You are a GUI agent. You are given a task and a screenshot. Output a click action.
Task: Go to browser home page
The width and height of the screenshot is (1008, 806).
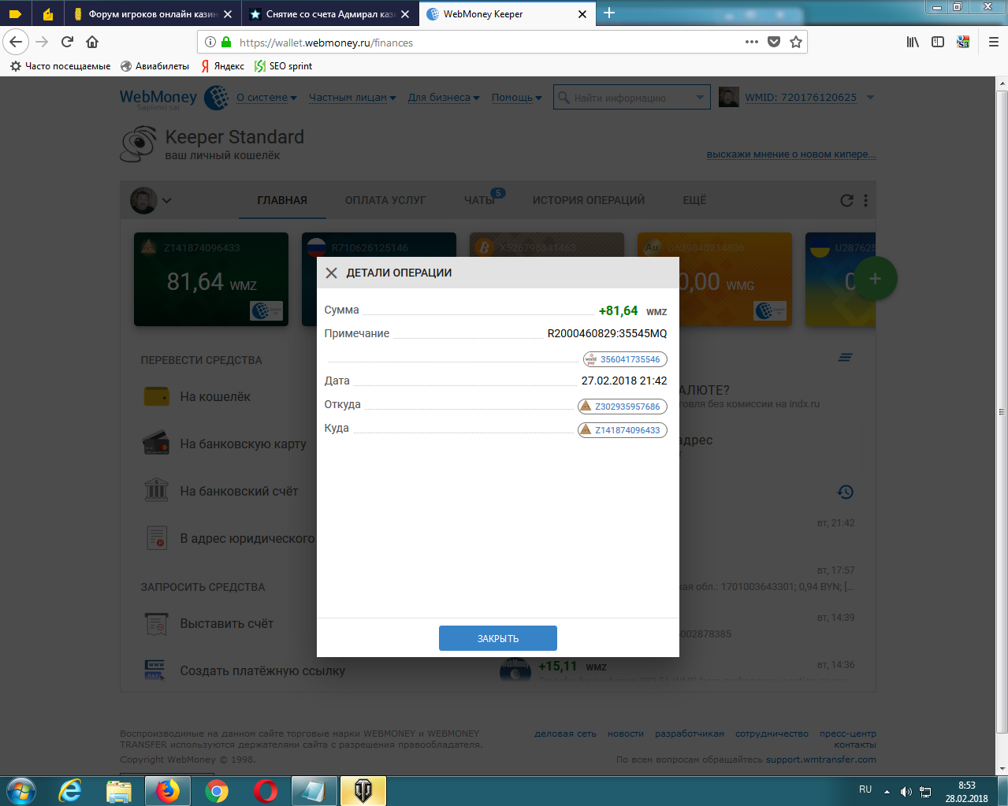92,42
